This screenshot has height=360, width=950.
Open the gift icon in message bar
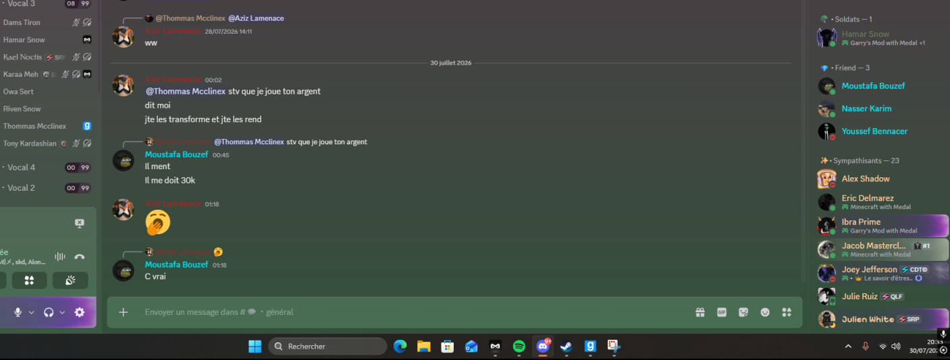(x=700, y=312)
